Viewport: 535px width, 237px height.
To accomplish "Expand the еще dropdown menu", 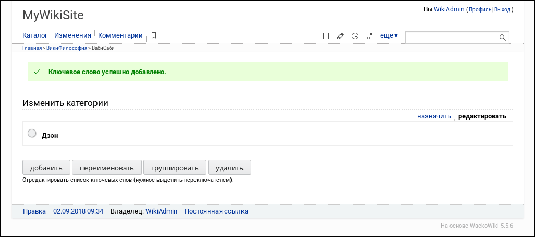I will click(389, 36).
